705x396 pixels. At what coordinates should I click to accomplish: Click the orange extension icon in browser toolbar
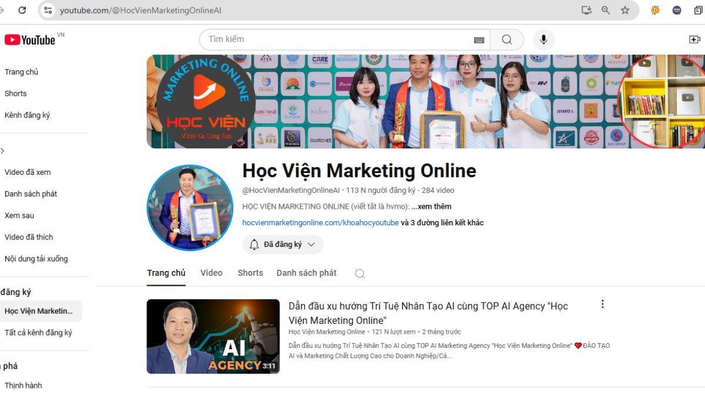[655, 10]
